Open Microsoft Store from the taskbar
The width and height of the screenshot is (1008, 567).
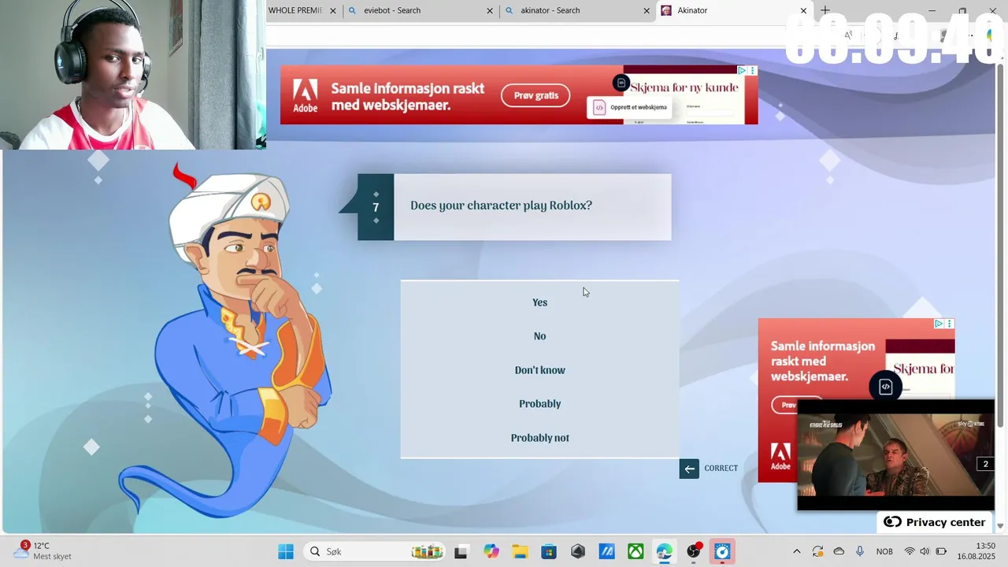click(549, 552)
